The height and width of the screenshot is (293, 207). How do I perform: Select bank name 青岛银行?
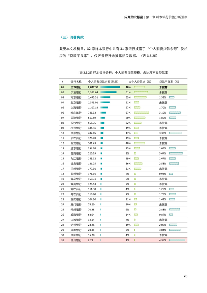[76, 179]
